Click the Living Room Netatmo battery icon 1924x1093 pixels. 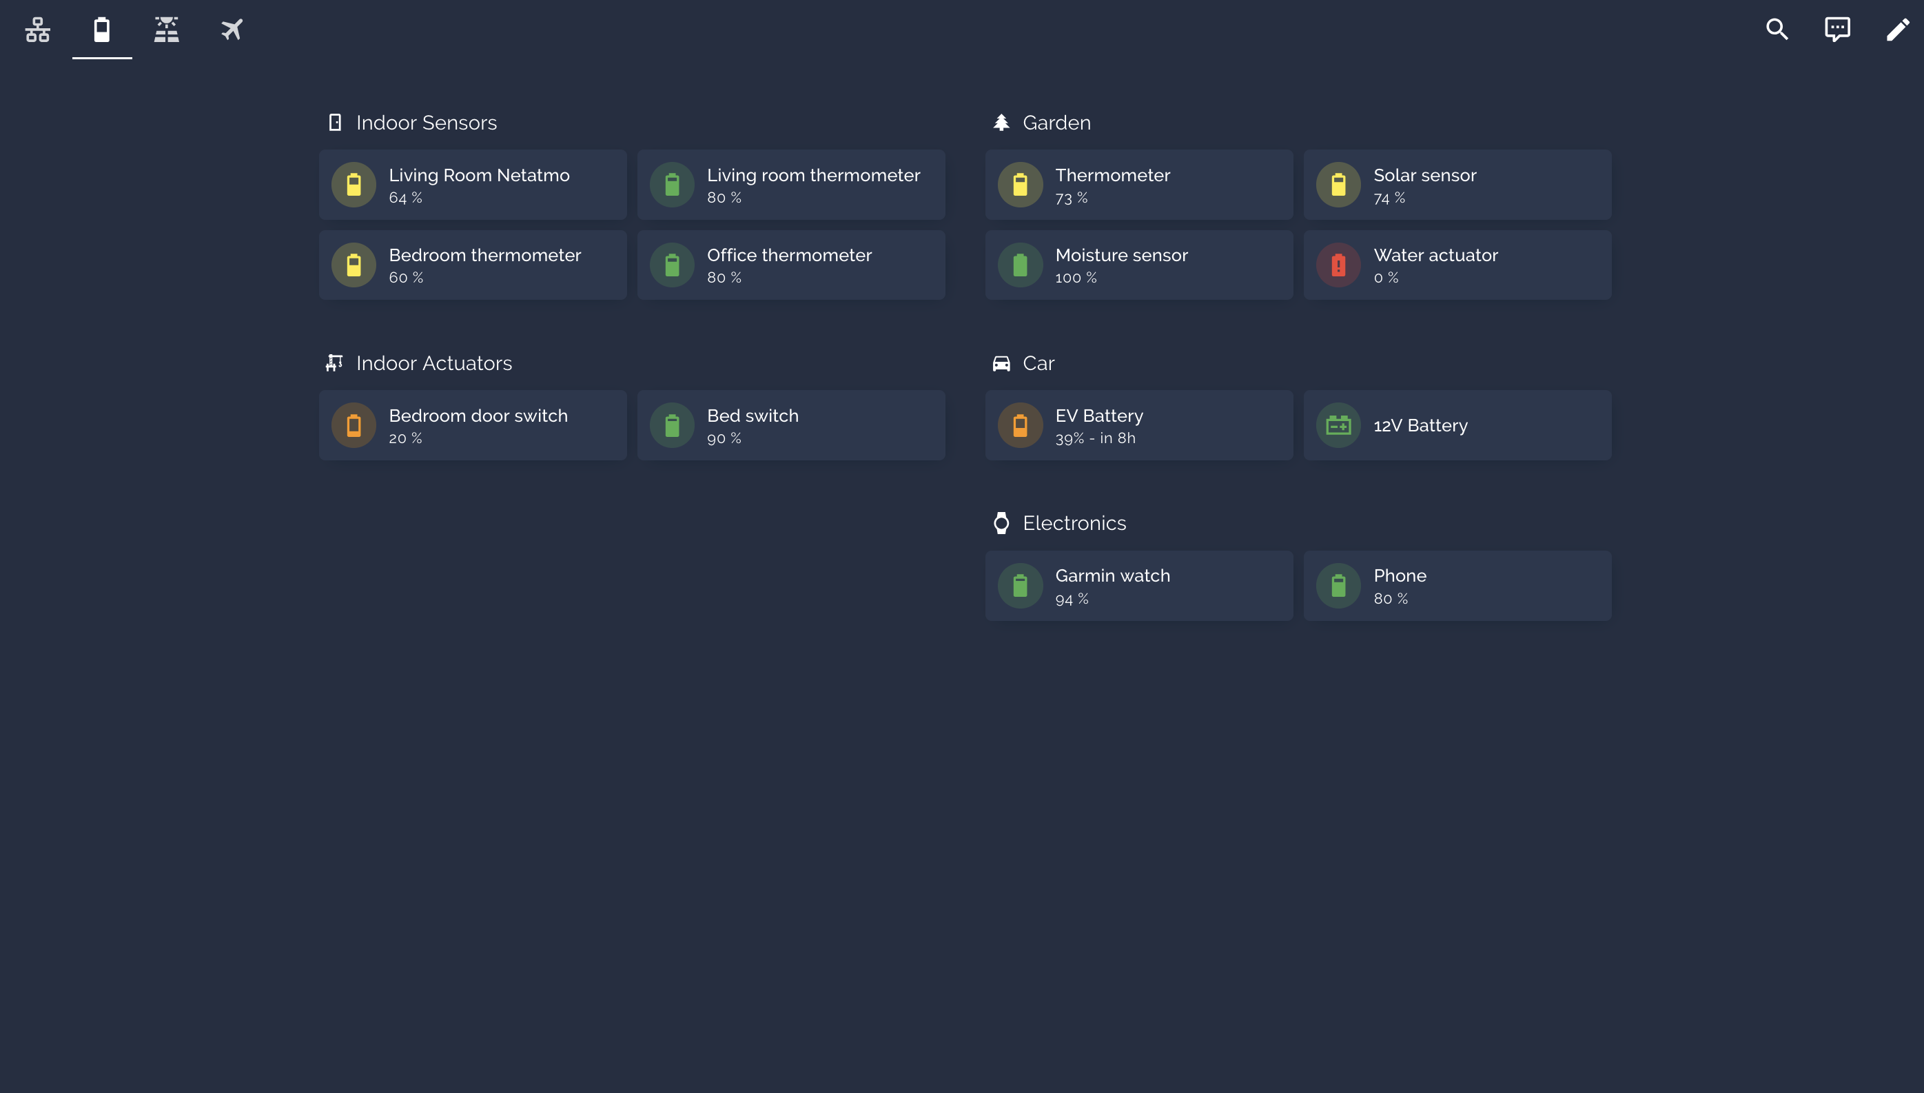pos(354,185)
